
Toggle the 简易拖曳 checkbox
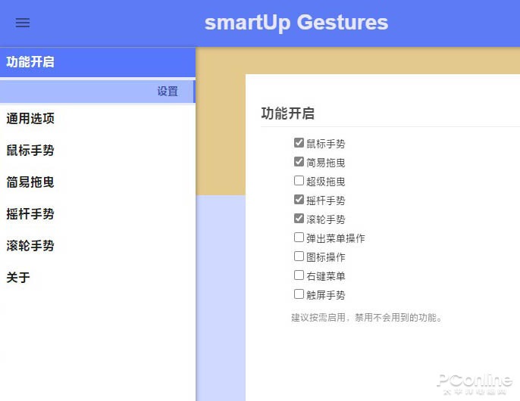299,162
